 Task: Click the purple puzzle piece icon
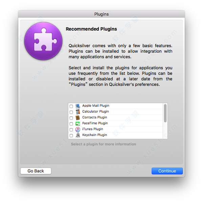(43, 41)
